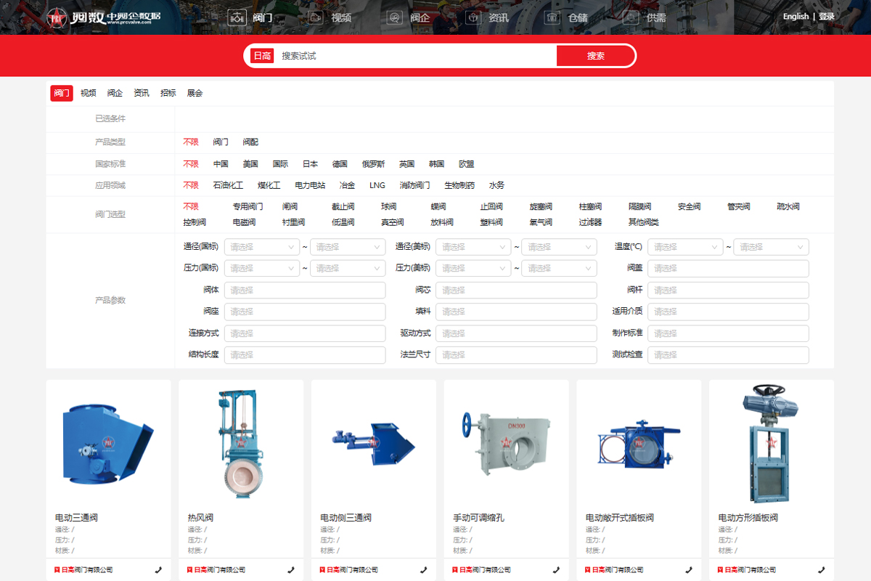Screen dimensions: 871x581
Task: Click phone icon on 电动三通阀 card
Action: pyautogui.click(x=158, y=570)
